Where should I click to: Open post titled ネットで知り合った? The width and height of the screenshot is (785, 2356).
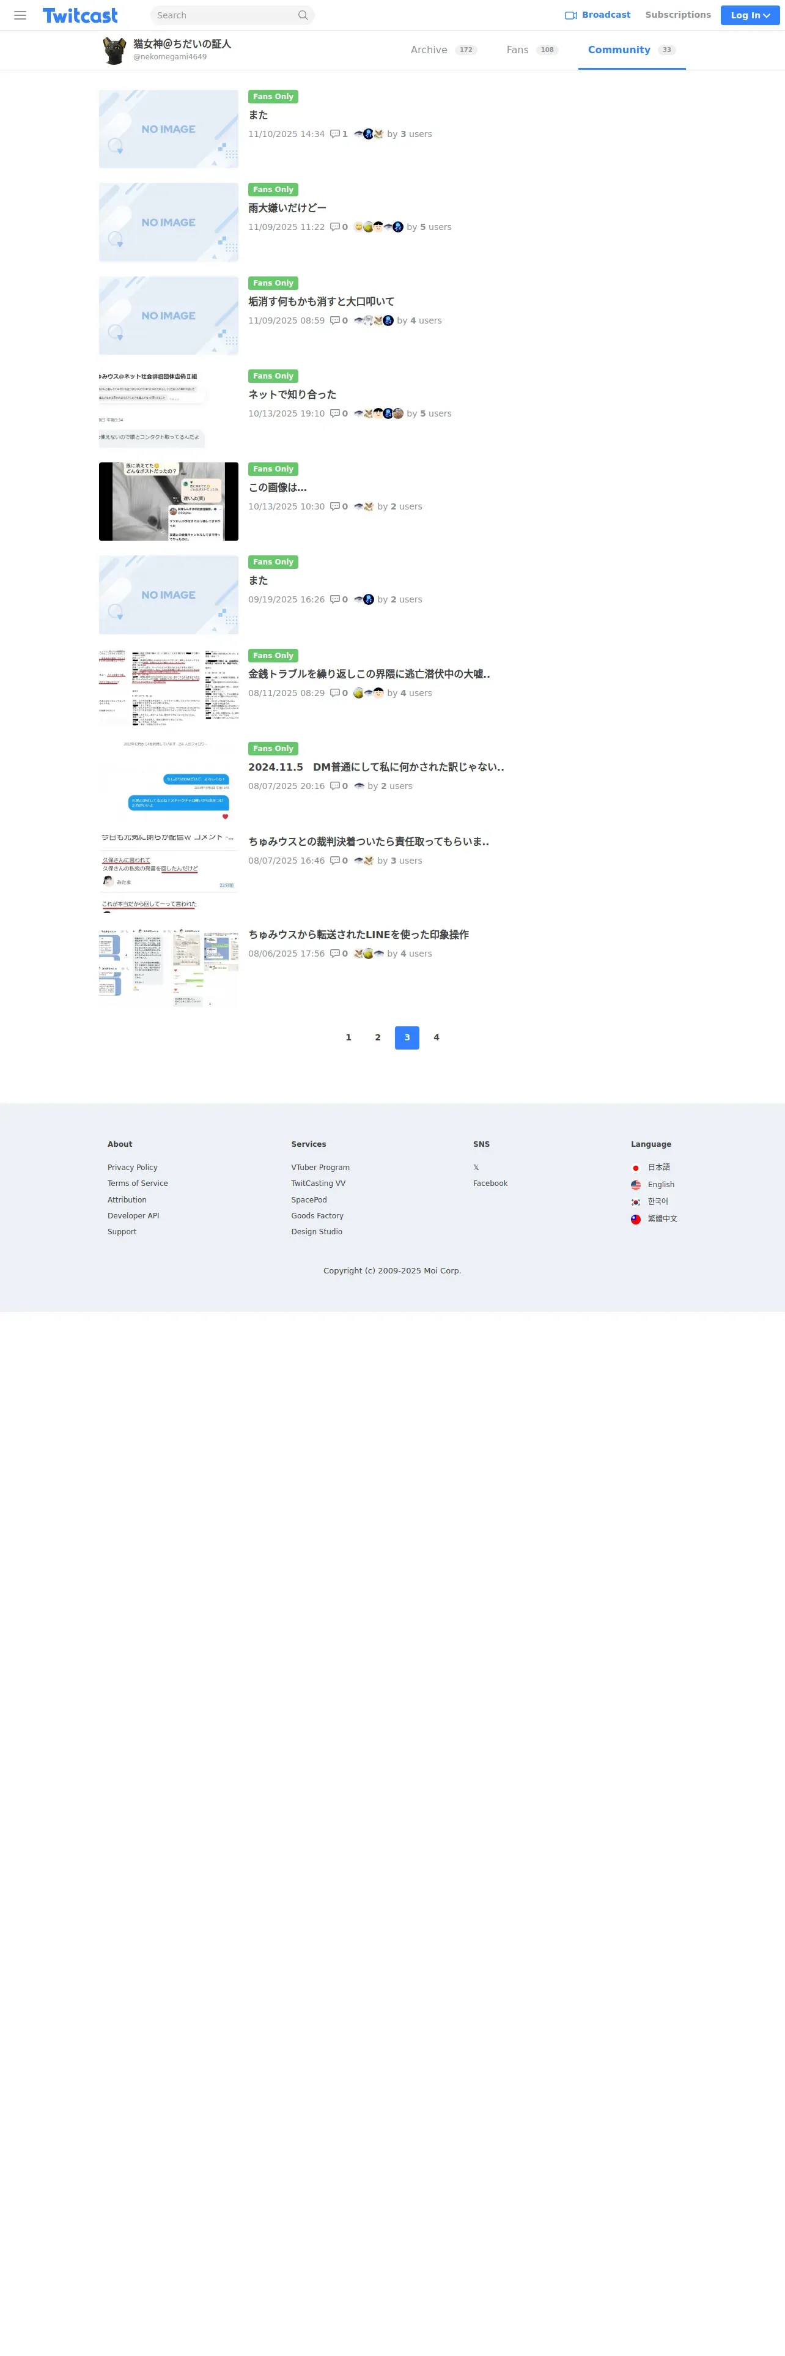(x=292, y=395)
